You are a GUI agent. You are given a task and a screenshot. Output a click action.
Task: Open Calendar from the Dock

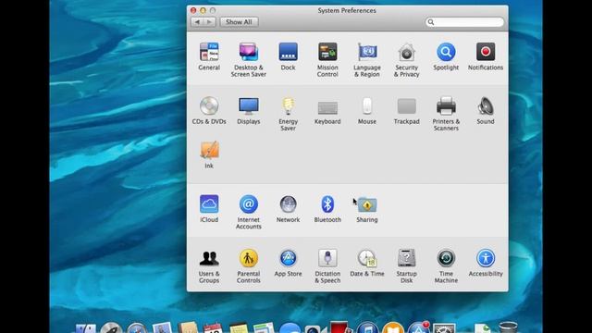(213, 327)
